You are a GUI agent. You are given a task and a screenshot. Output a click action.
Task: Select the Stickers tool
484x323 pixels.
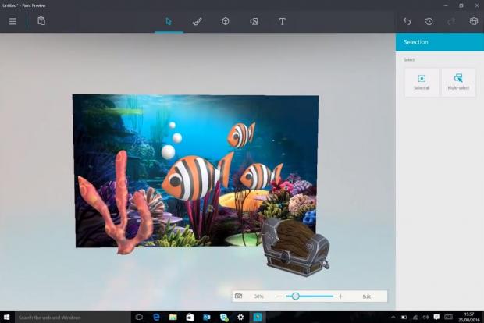click(254, 21)
